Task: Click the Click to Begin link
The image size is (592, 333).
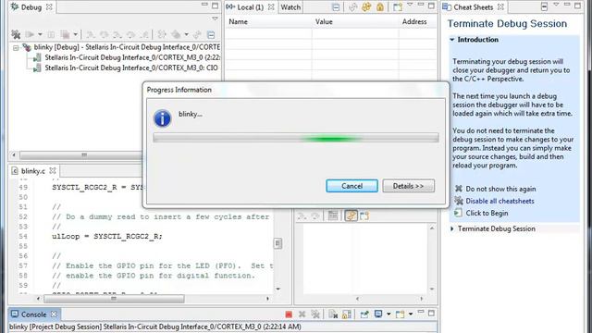Action: [x=487, y=213]
